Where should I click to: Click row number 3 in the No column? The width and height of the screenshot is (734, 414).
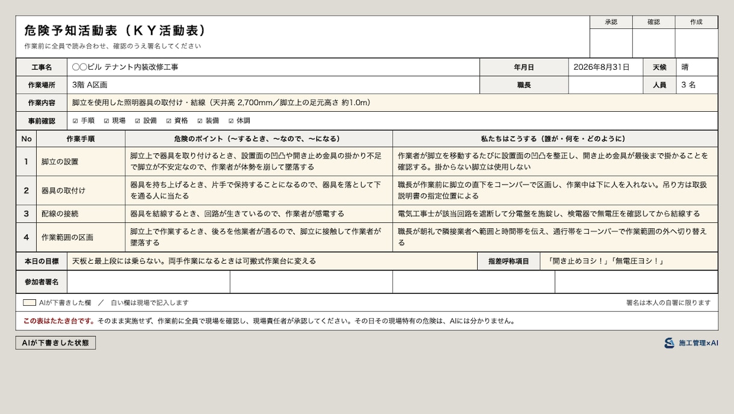click(26, 214)
